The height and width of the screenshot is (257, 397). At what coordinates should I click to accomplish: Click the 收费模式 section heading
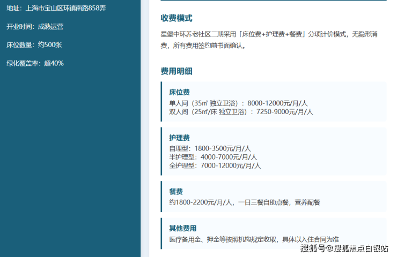click(x=177, y=18)
